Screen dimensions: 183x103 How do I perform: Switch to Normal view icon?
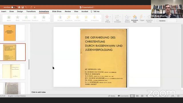coord(132,96)
